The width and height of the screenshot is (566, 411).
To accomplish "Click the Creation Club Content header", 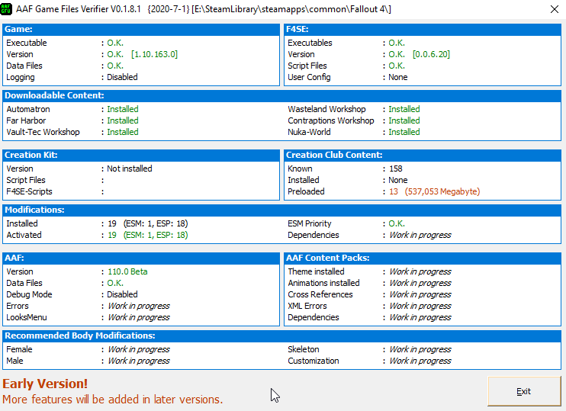I will (x=423, y=155).
